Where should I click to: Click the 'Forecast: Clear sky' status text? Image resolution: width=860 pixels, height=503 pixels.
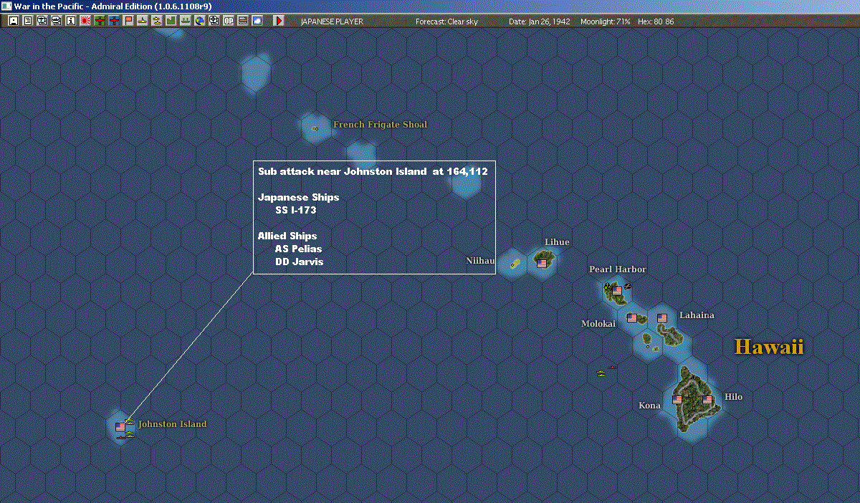pyautogui.click(x=446, y=21)
